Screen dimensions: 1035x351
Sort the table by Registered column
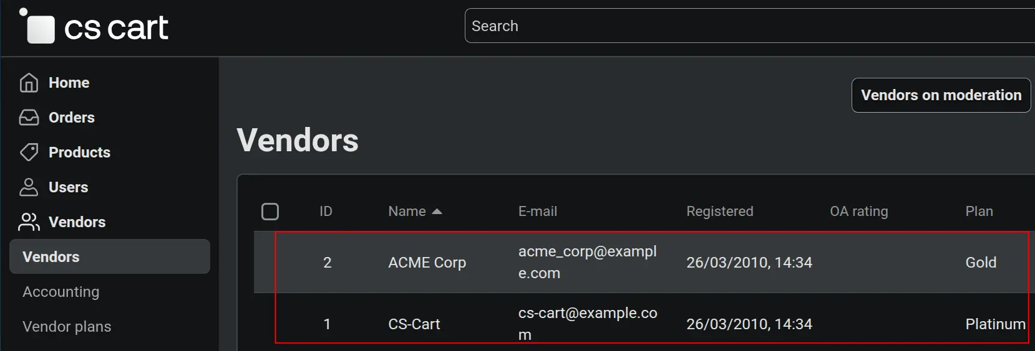tap(720, 212)
